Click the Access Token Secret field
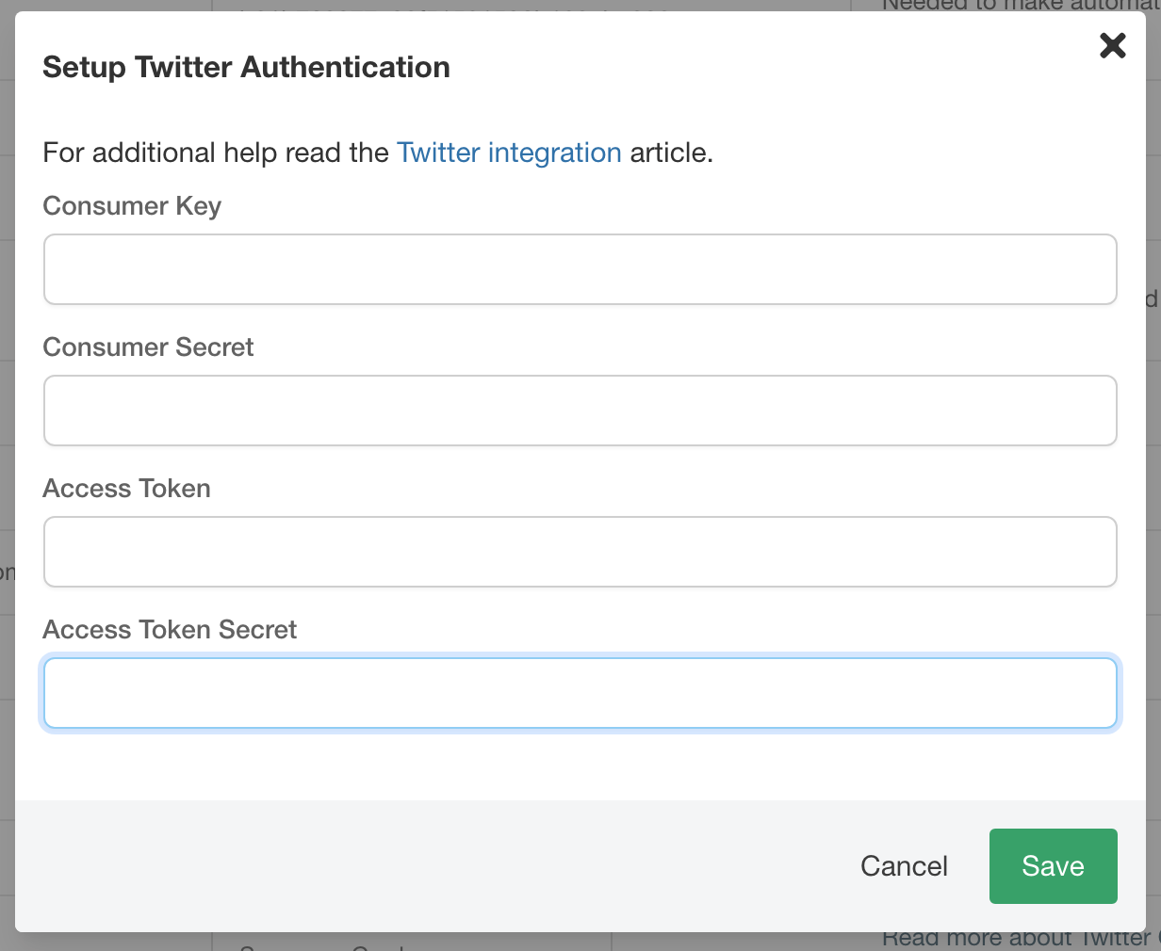The width and height of the screenshot is (1161, 951). (580, 693)
